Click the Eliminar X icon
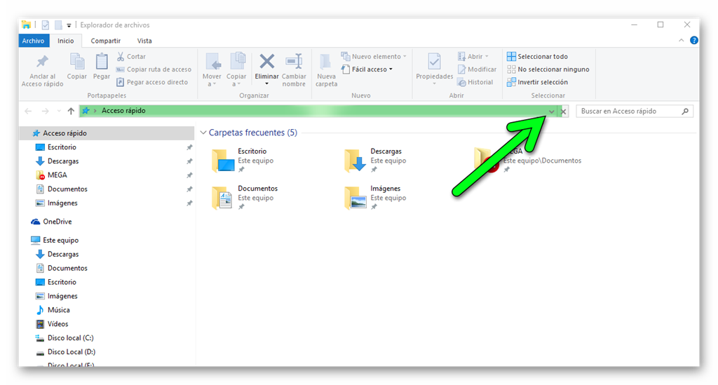 click(267, 61)
